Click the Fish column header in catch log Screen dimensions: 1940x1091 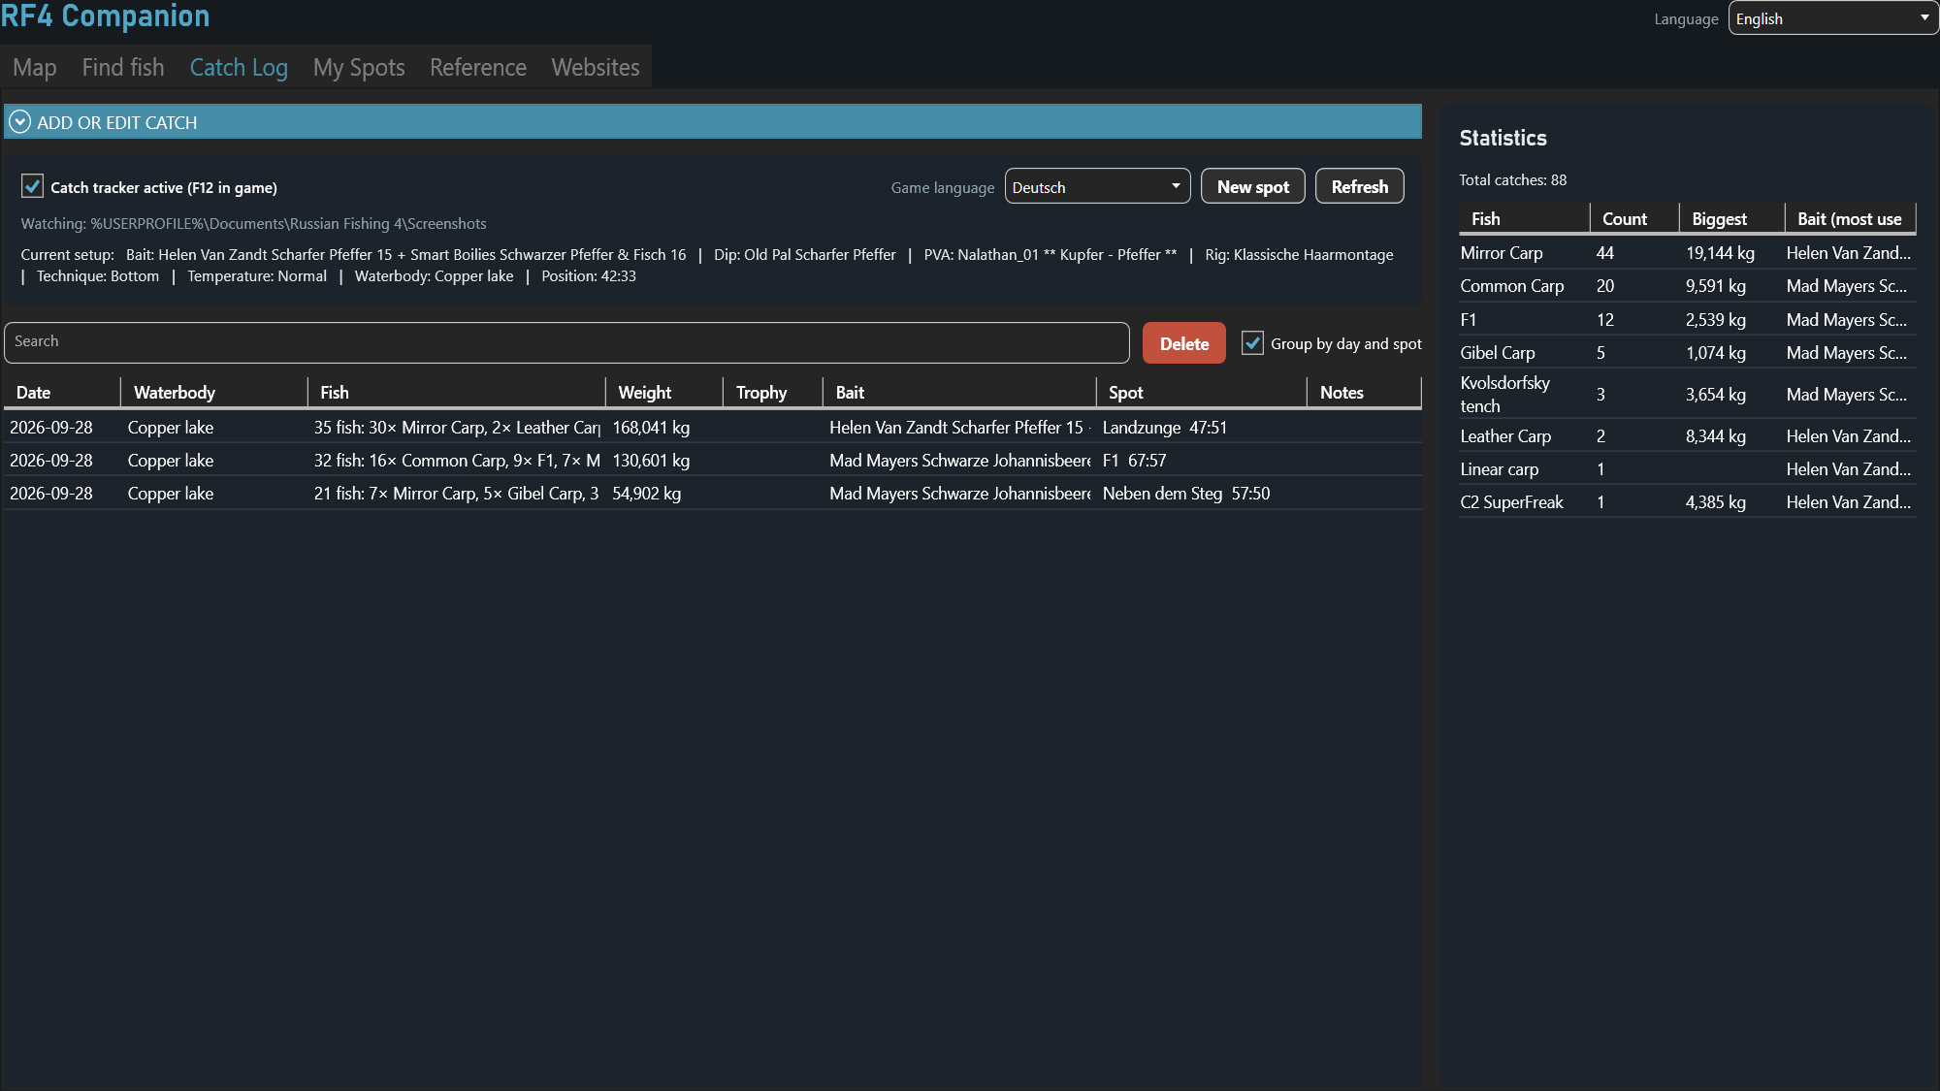tap(457, 393)
